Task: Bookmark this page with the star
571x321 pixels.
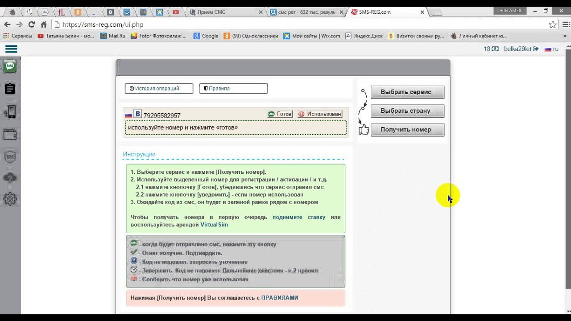Action: [553, 25]
